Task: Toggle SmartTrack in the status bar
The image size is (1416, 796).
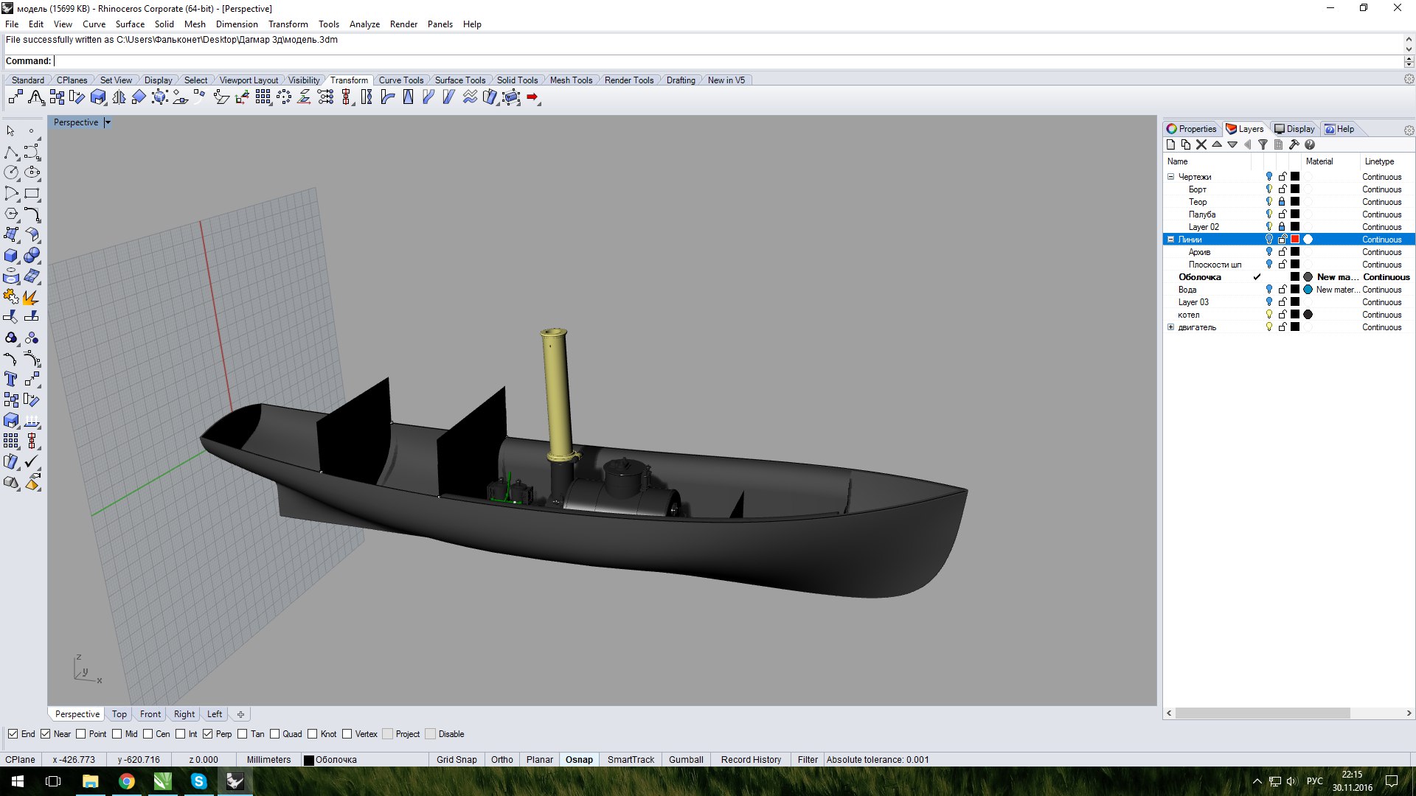Action: tap(631, 760)
